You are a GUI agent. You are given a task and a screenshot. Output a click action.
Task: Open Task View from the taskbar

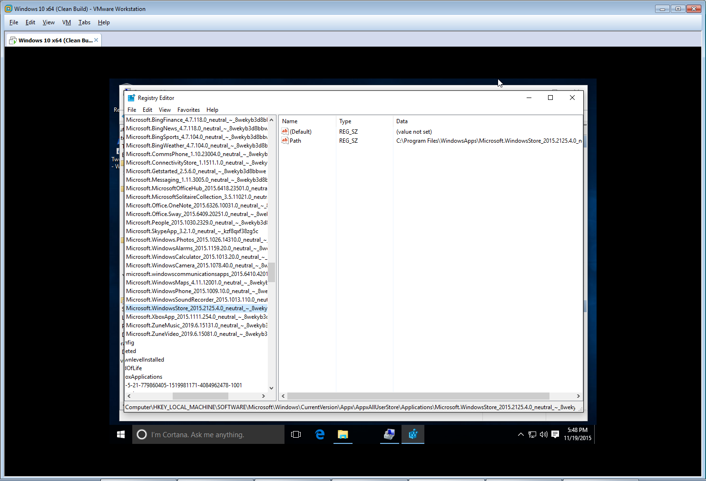click(x=296, y=434)
